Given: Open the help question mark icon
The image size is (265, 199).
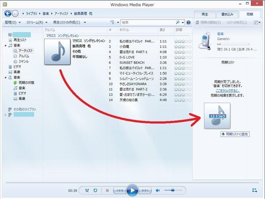Looking at the screenshot, I should [x=188, y=22].
